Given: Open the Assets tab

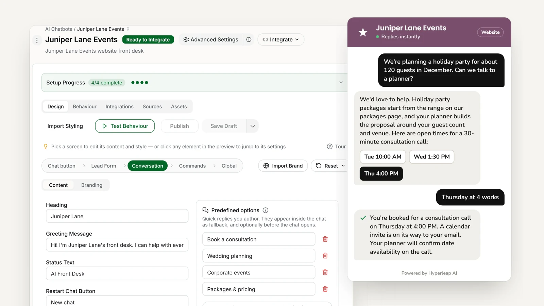Looking at the screenshot, I should pos(179,106).
